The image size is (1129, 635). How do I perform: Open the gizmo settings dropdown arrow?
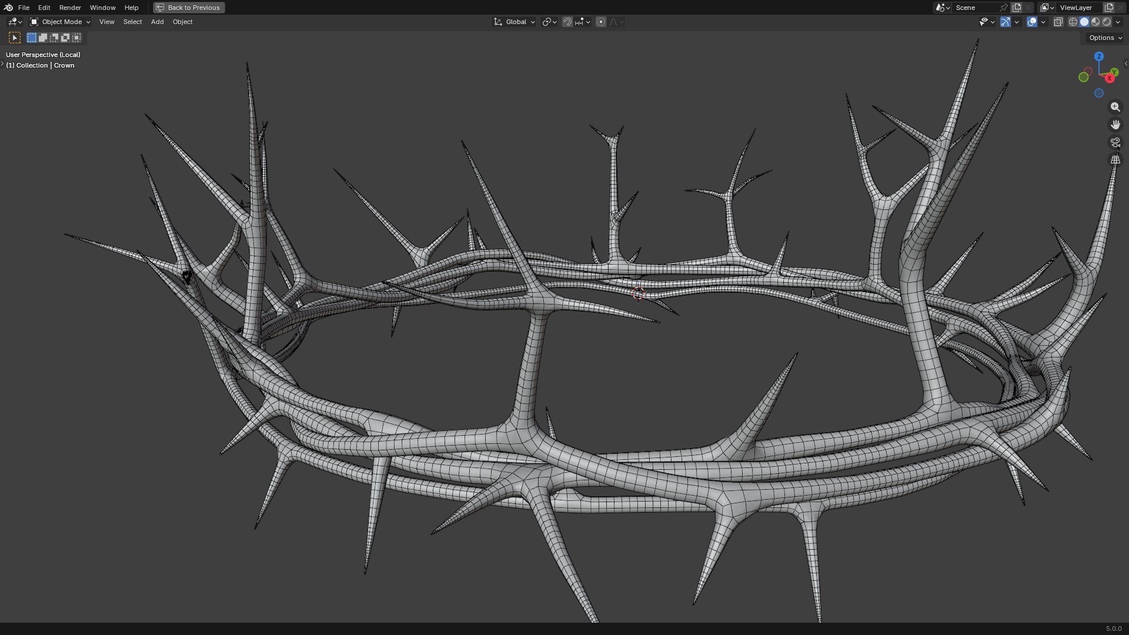[1017, 22]
